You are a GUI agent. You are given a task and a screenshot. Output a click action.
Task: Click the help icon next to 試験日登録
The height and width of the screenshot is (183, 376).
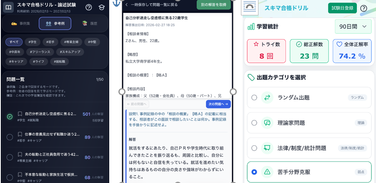pos(363,8)
